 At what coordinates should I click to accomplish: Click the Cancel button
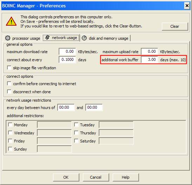[x=96, y=177]
